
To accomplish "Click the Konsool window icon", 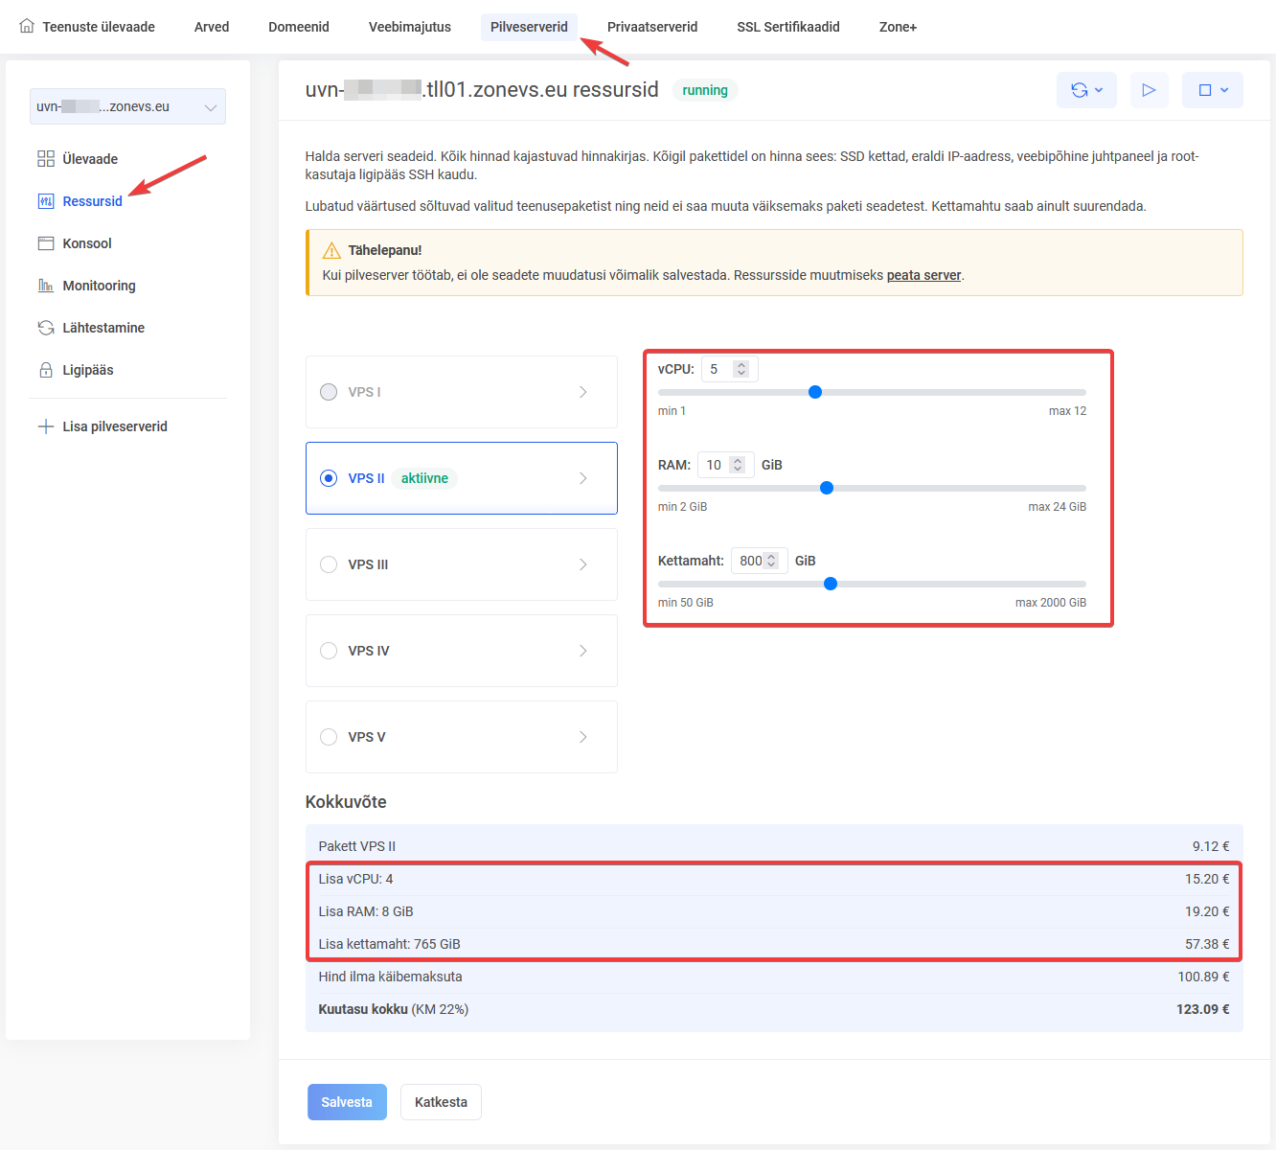I will 46,243.
